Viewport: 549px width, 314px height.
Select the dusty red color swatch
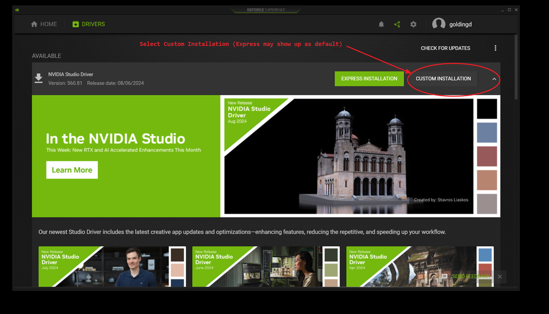[x=487, y=156]
